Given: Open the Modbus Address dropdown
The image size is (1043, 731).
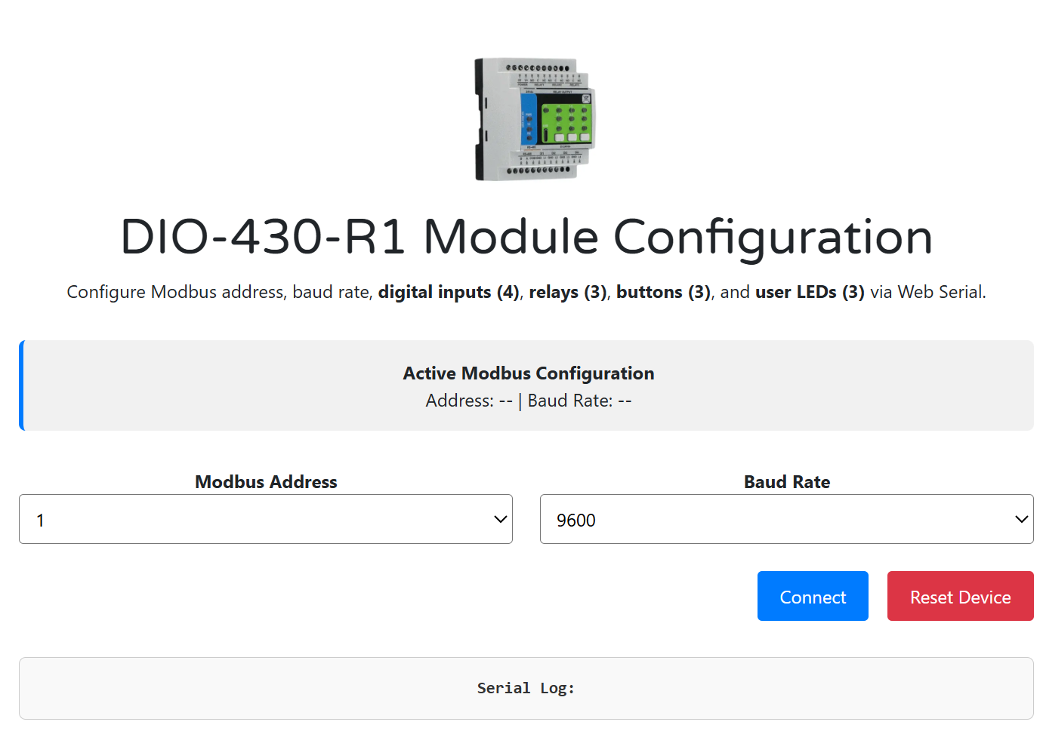Looking at the screenshot, I should point(266,519).
